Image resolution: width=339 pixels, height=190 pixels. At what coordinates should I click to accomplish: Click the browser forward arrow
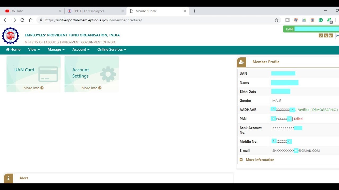[x=14, y=20]
